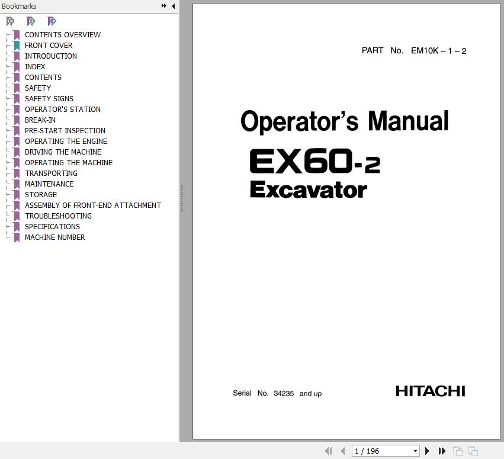Click the bookmark icon beside BREAK-IN
Viewport: 504px width, 459px height.
pos(17,120)
